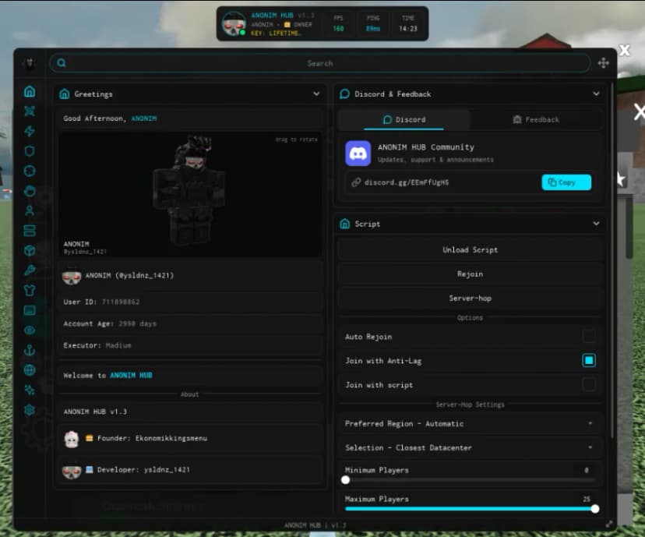Click the link icon beside discord.gg invite
Screen dimensions: 645x537
click(356, 182)
